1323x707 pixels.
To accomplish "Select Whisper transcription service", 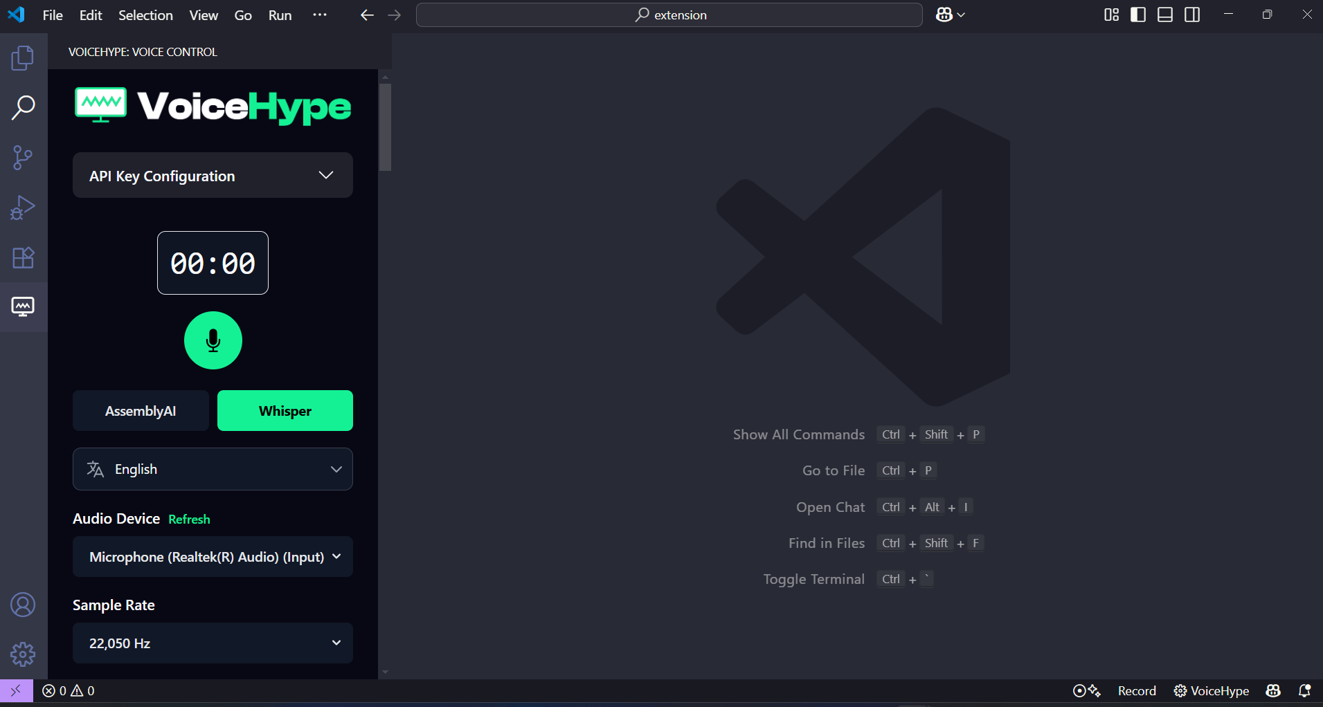I will pyautogui.click(x=285, y=411).
